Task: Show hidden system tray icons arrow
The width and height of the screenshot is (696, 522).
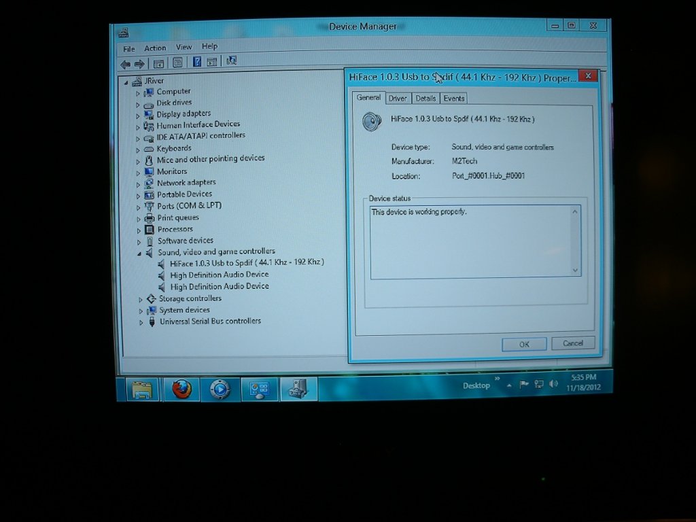Action: tap(509, 386)
